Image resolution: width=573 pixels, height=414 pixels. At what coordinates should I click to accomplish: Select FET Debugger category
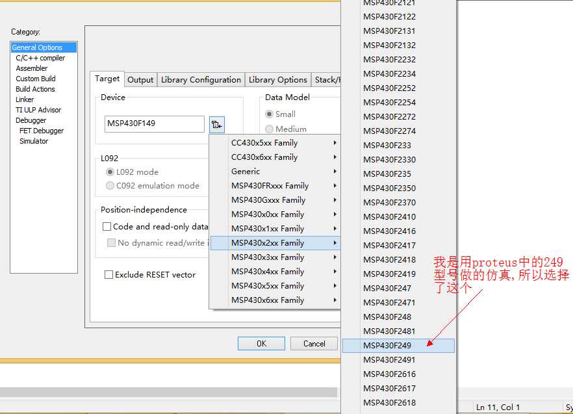coord(42,131)
